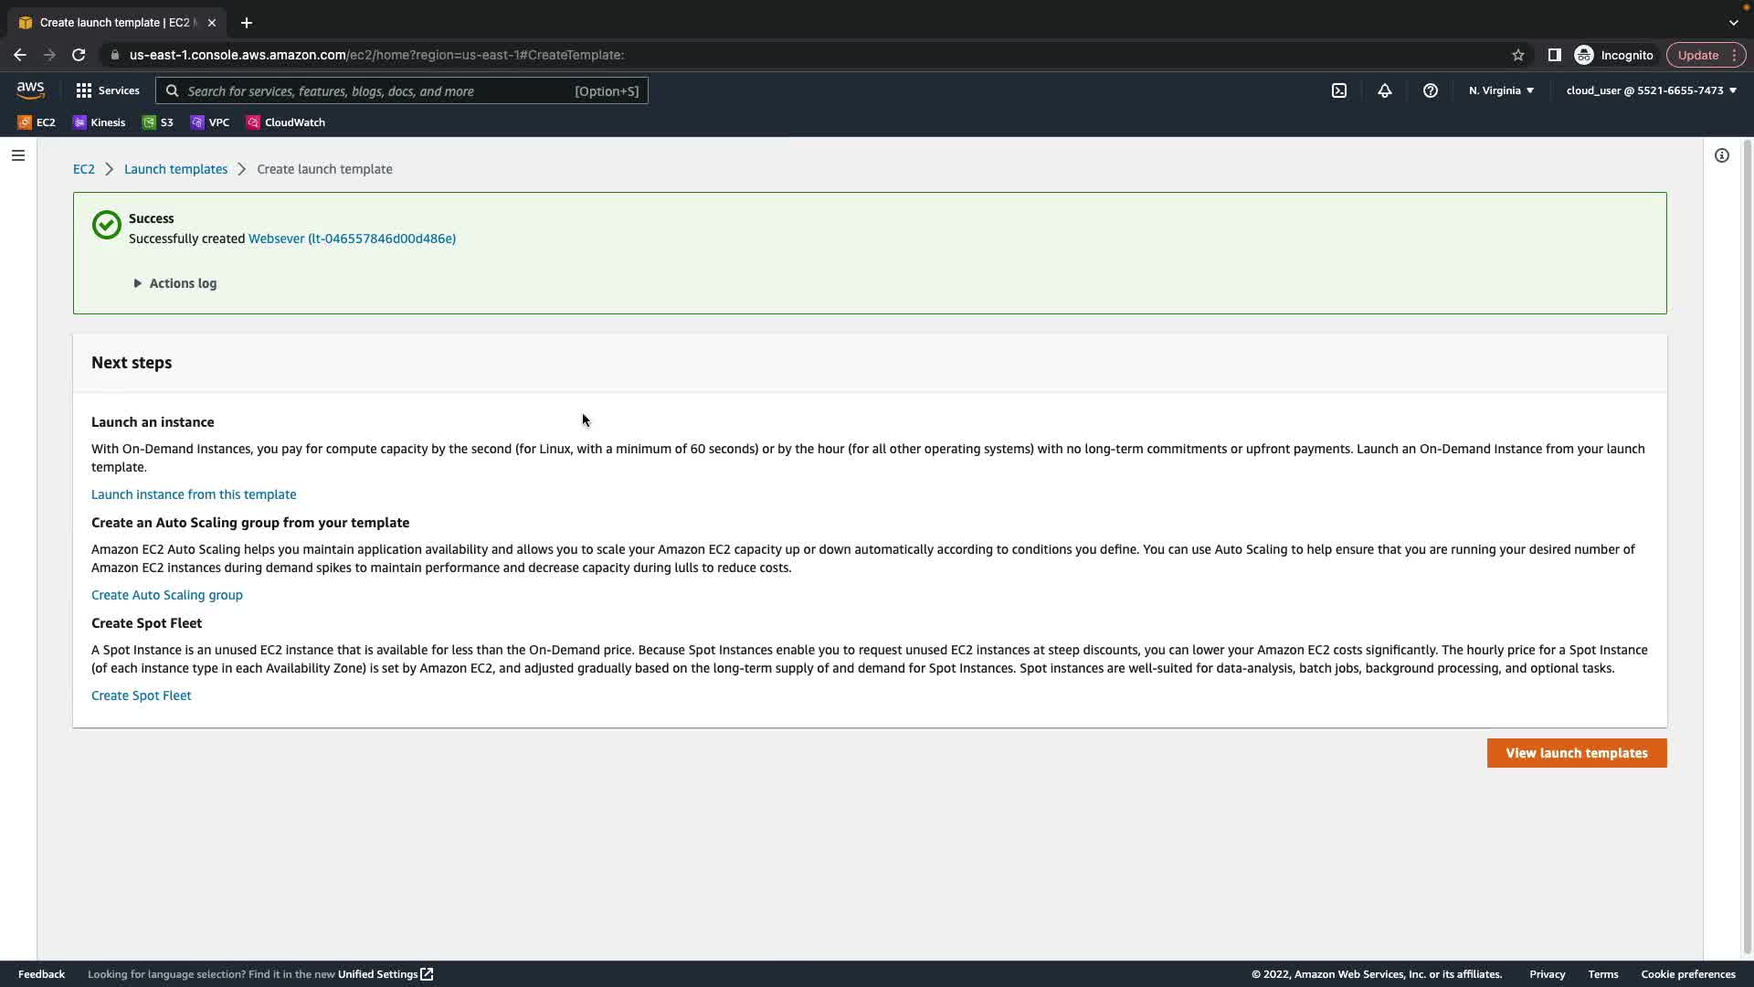1754x987 pixels.
Task: Click the AWS logo home icon
Action: pos(30,90)
